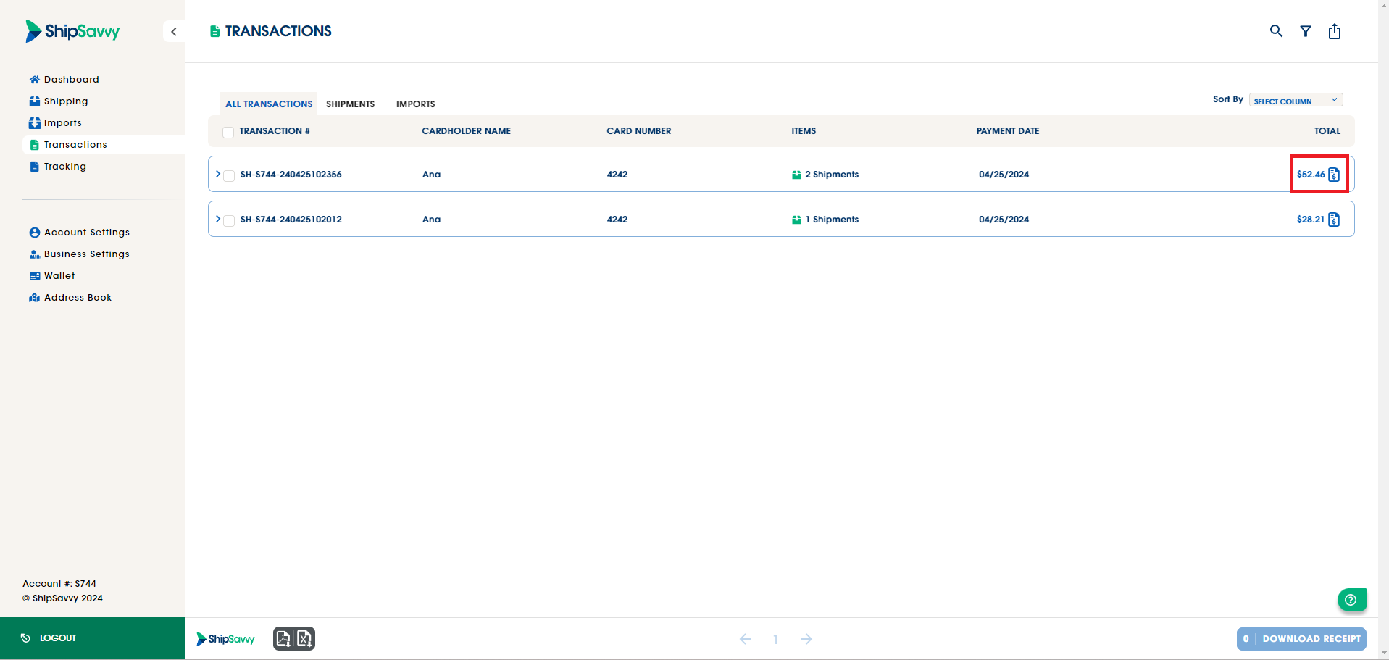The image size is (1389, 660).
Task: Download Excel export icon in footer
Action: click(304, 638)
